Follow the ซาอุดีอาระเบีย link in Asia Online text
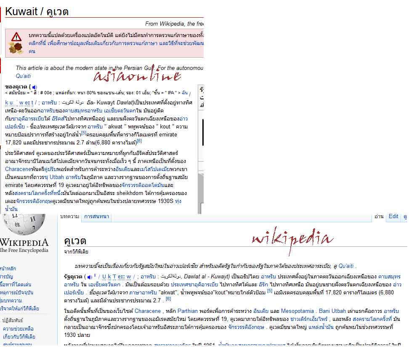 28,119
